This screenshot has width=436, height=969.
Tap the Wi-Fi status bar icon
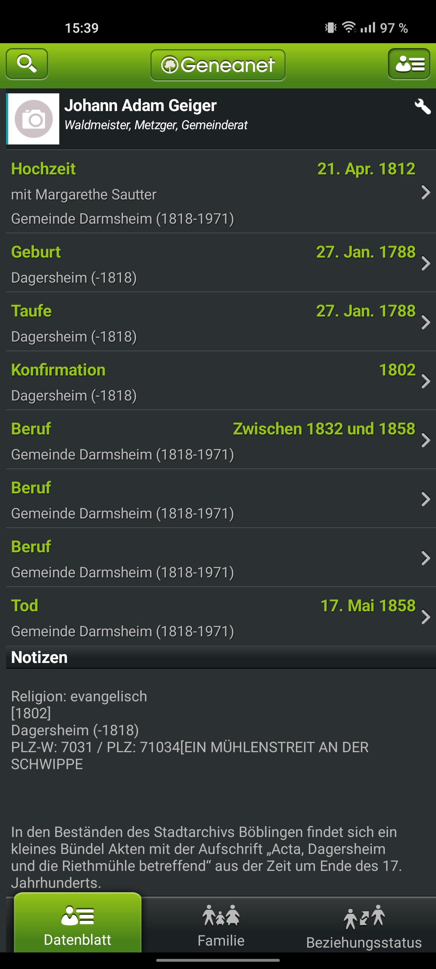(x=348, y=27)
